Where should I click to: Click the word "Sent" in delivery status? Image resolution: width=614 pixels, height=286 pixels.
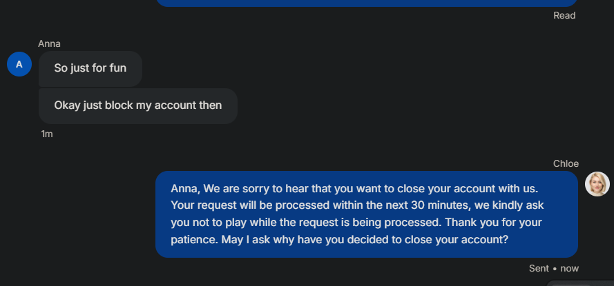(539, 268)
